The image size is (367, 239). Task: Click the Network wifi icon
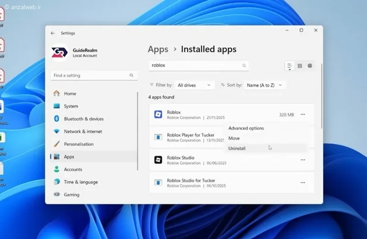(x=56, y=131)
